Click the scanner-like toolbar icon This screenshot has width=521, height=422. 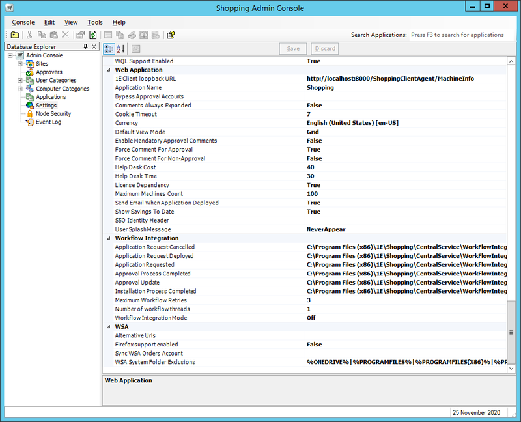click(132, 35)
